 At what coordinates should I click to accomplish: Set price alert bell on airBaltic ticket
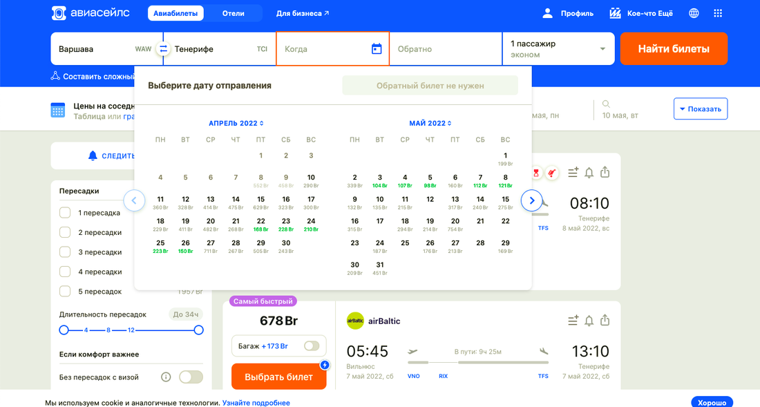tap(589, 321)
